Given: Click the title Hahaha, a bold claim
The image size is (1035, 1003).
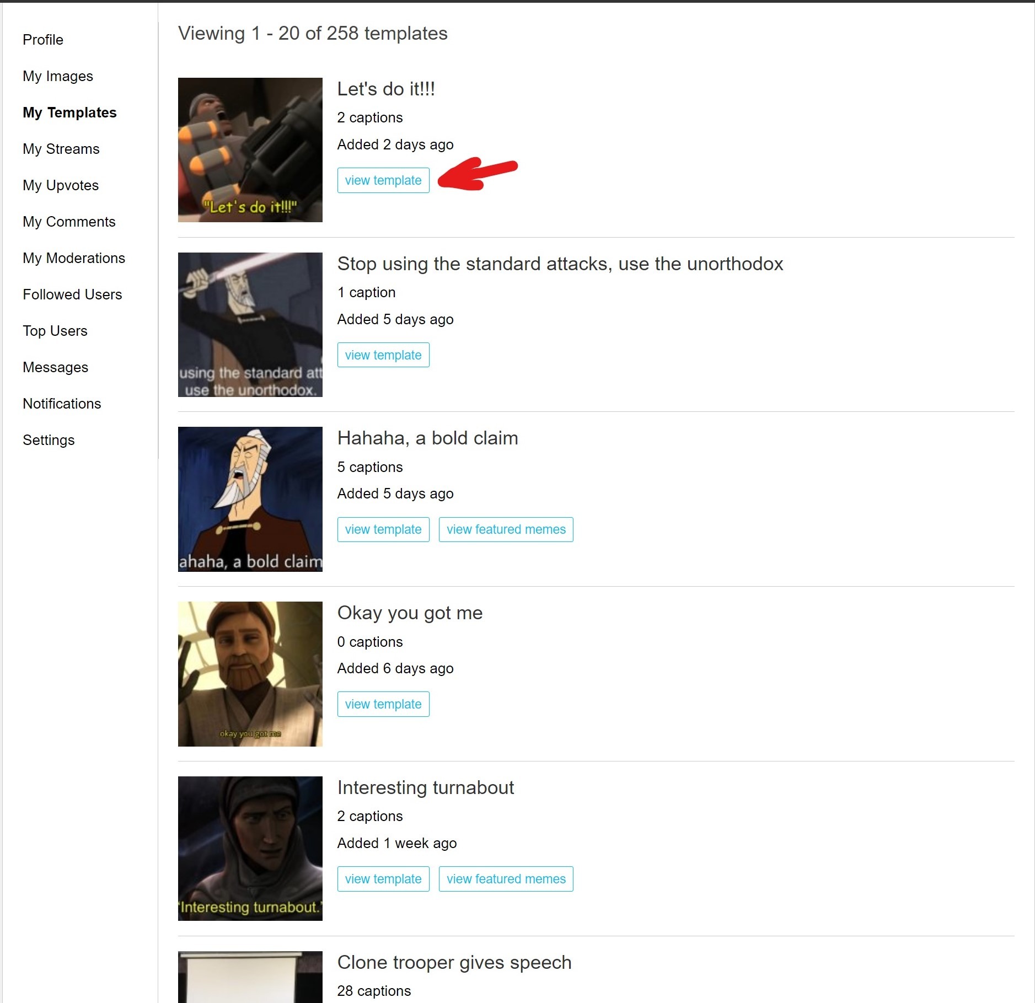Looking at the screenshot, I should (428, 438).
